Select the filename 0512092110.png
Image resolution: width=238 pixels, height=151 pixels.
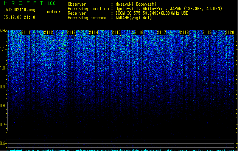tap(19, 10)
